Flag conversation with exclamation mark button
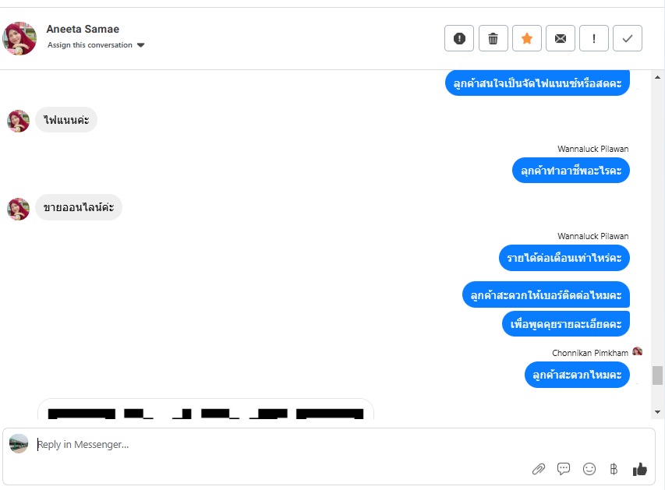665x490 pixels. (594, 39)
